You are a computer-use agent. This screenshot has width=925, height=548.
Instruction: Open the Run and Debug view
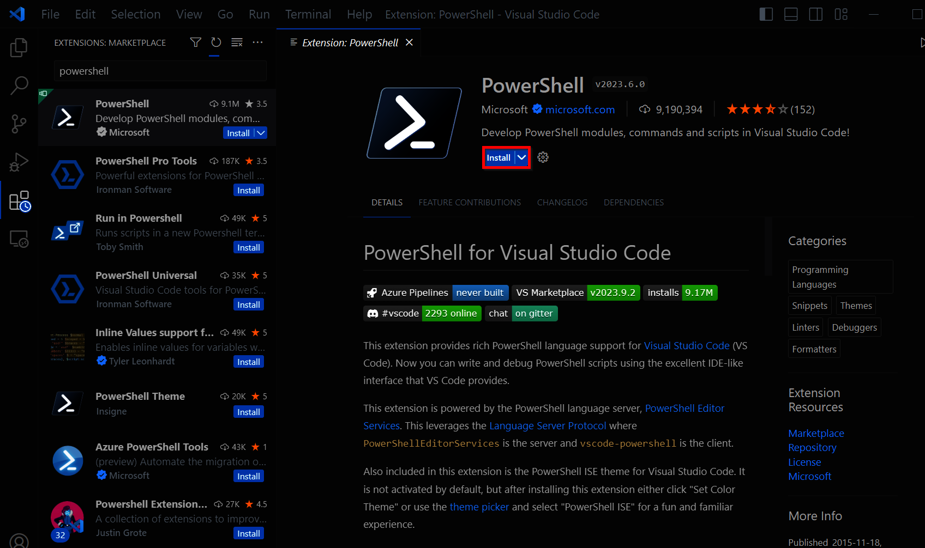19,162
